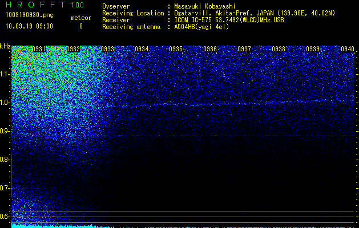This screenshot has width=359, height=228.
Task: Click the date stamp 10.09.19 09:30
Action: 29,26
